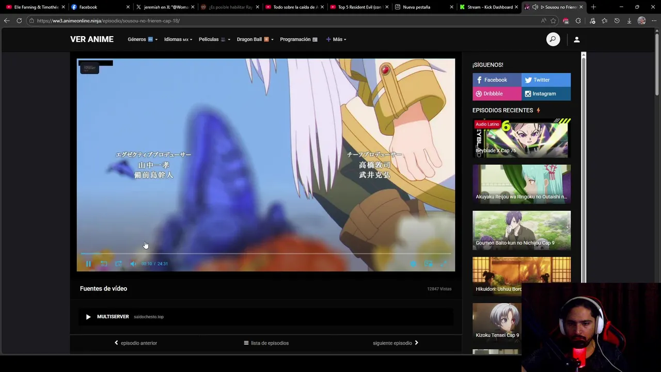Go to VER ANIME home logo
This screenshot has width=661, height=372.
coord(92,39)
